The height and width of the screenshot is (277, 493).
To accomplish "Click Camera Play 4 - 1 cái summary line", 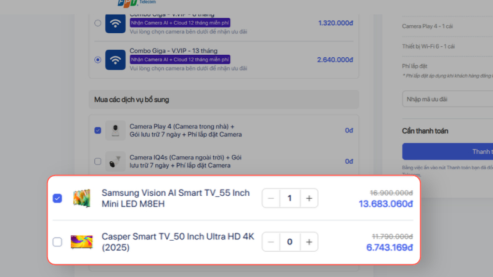I will tap(428, 26).
